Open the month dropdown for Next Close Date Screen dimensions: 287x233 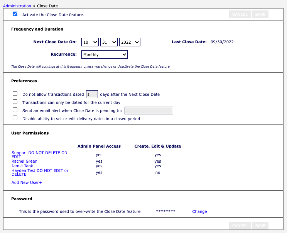(90, 42)
